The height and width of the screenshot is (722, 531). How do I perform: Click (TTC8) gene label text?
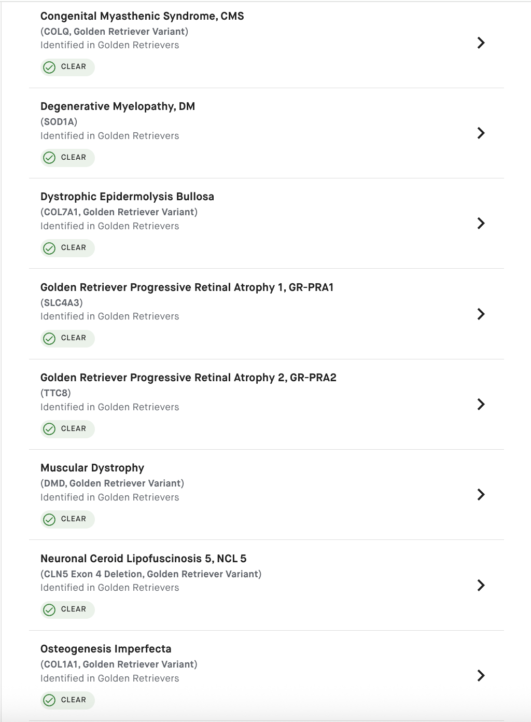click(x=55, y=393)
